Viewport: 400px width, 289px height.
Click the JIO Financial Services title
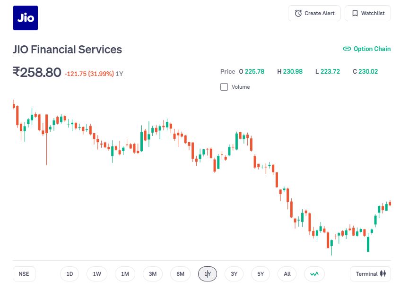point(67,50)
